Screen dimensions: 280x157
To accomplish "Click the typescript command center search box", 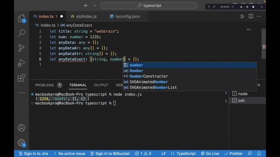I will 149,6.
